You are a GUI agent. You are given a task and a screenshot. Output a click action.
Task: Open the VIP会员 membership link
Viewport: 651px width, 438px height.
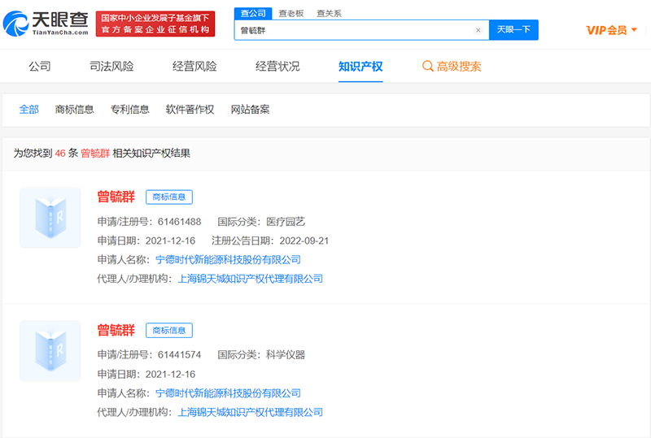606,30
